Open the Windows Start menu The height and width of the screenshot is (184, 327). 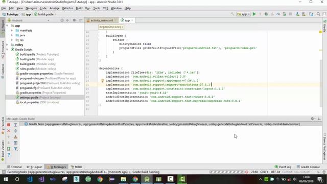pyautogui.click(x=6, y=179)
